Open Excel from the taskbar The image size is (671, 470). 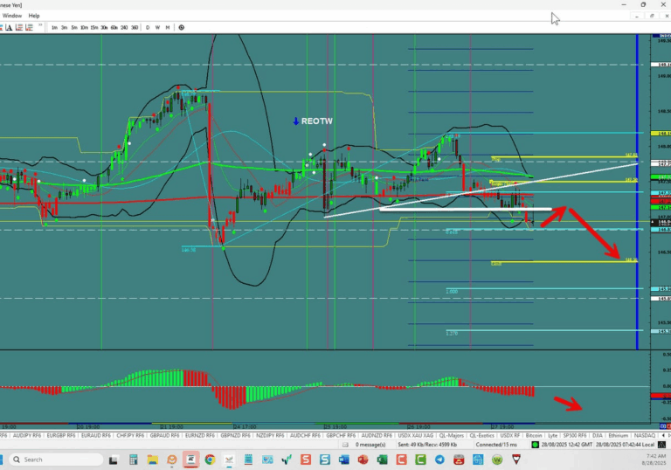(382, 460)
